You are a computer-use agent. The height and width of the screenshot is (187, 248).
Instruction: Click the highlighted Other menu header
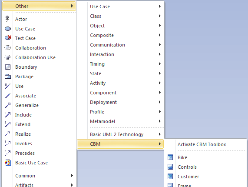tap(39, 6)
